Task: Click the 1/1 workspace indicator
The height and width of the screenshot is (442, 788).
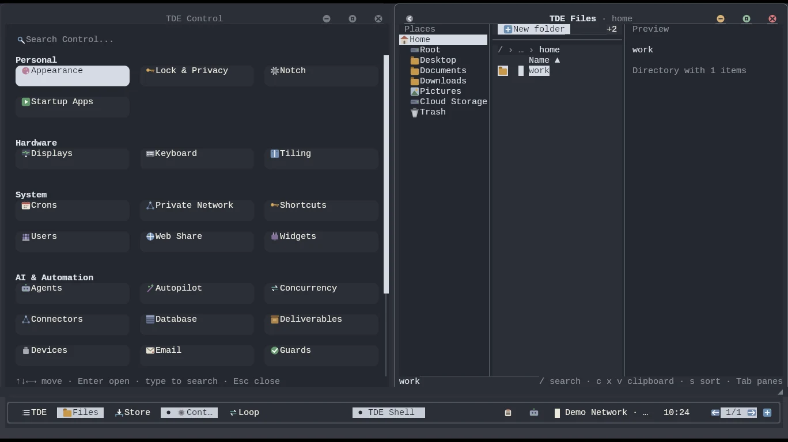Action: tap(733, 413)
